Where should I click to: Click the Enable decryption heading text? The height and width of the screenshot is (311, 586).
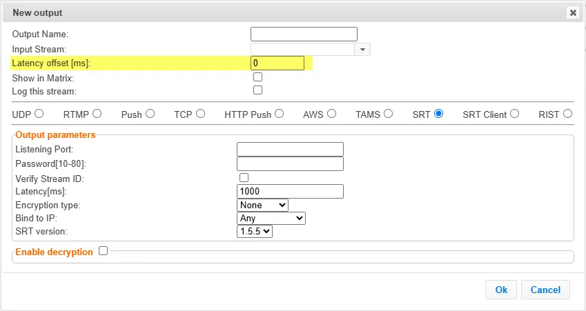[55, 252]
